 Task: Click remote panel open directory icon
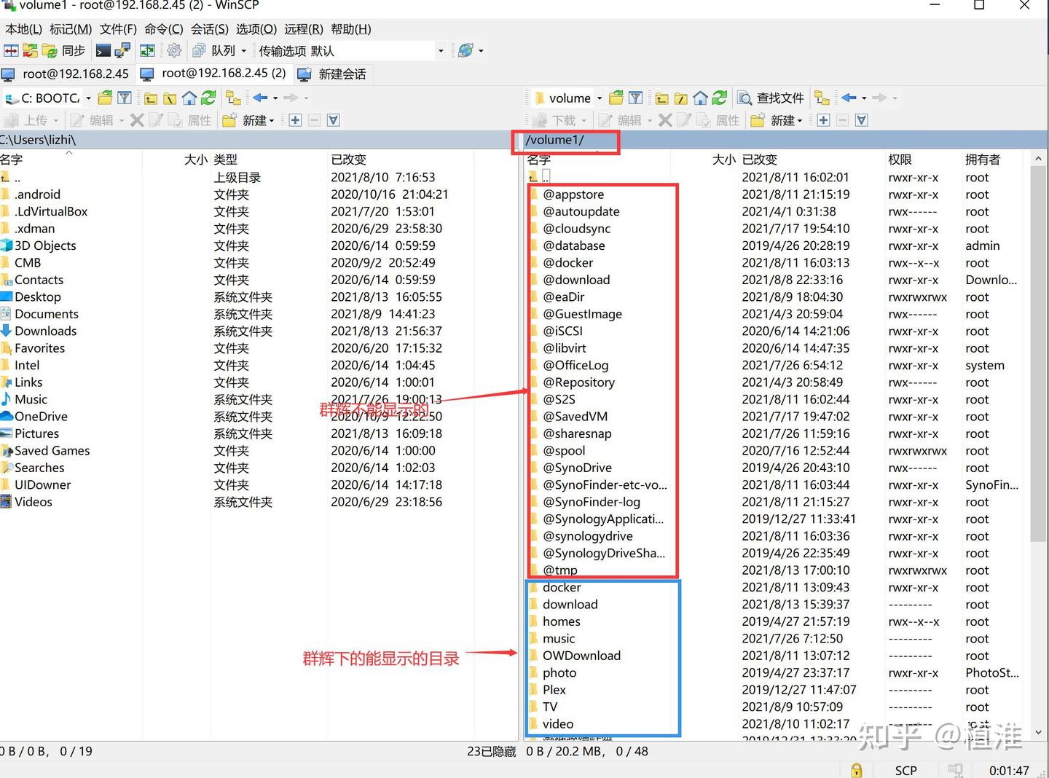[616, 98]
